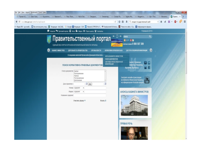Switch site language to UA
The image size is (201, 151).
point(114,36)
